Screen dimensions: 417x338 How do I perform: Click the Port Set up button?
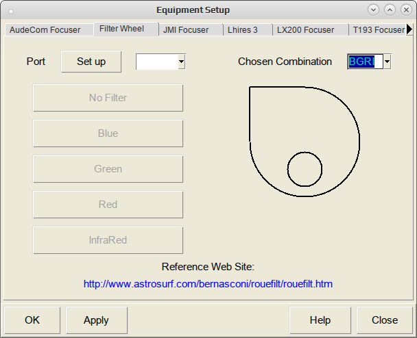pyautogui.click(x=91, y=62)
